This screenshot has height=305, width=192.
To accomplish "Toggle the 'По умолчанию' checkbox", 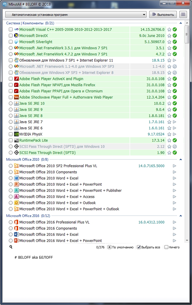I will pyautogui.click(x=109, y=247).
